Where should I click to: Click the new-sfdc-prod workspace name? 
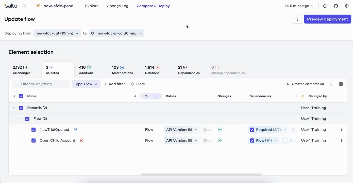(x=59, y=6)
